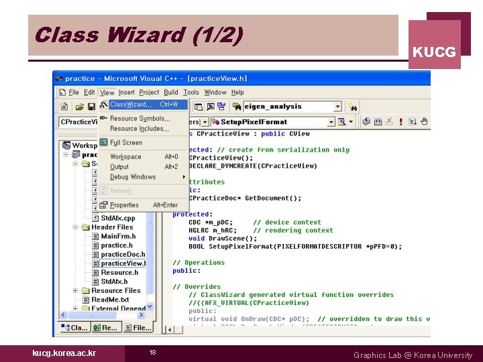Collapse the practice project node
This screenshot has width=483, height=362.
[66, 155]
